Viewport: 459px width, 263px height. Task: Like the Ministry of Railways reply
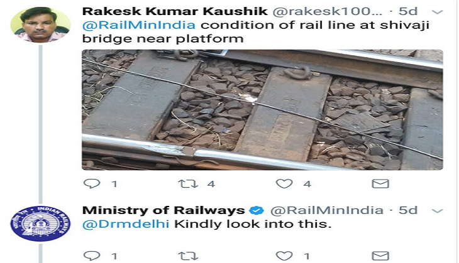(x=284, y=256)
